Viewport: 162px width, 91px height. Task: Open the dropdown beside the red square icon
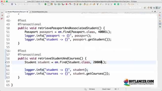pos(68,4)
